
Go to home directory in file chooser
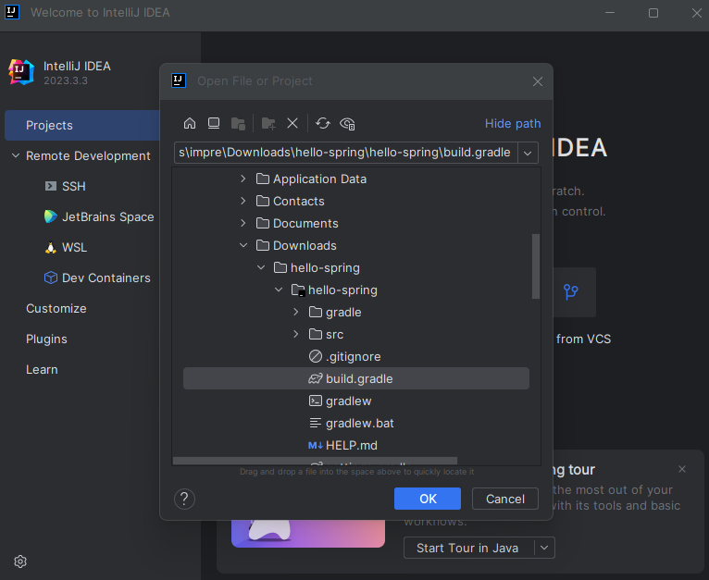pos(190,123)
